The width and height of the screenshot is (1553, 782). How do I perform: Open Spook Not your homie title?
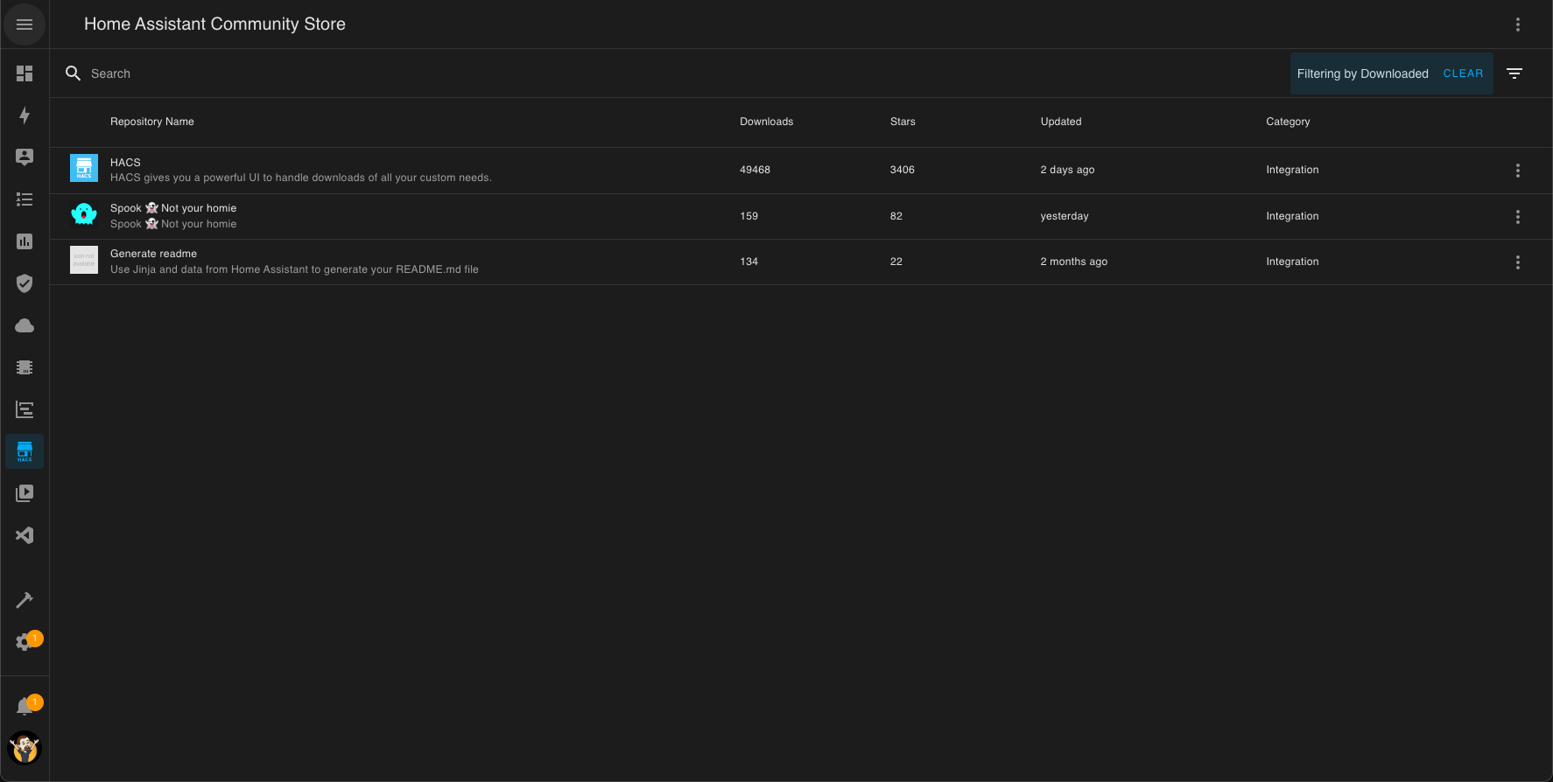[173, 208]
